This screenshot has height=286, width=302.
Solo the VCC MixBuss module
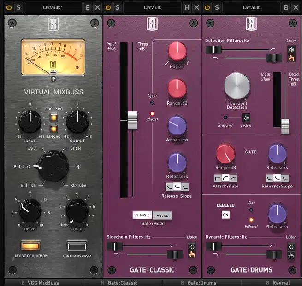coord(18,7)
